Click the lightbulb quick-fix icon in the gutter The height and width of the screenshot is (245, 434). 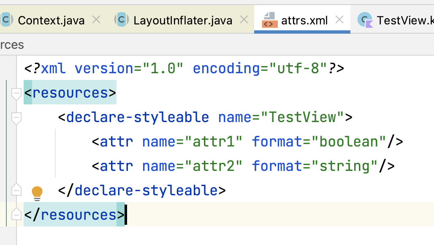click(x=38, y=192)
